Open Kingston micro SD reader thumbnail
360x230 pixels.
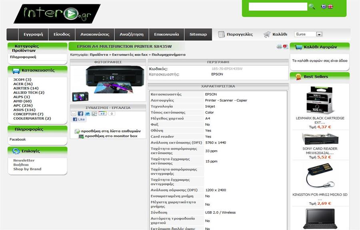pyautogui.click(x=320, y=176)
